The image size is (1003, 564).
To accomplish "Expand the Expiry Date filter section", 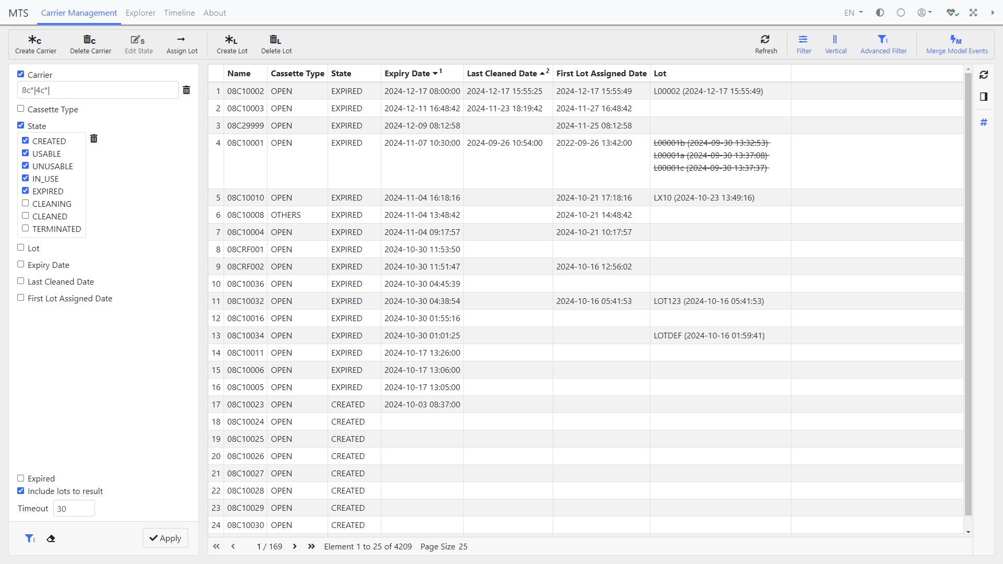I will click(x=20, y=264).
